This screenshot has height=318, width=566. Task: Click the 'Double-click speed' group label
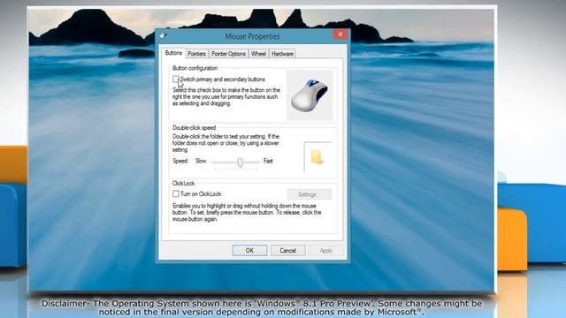tap(194, 127)
